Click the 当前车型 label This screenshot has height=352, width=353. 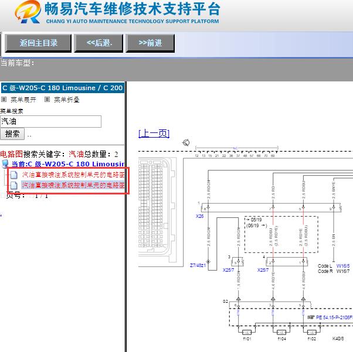click(17, 63)
